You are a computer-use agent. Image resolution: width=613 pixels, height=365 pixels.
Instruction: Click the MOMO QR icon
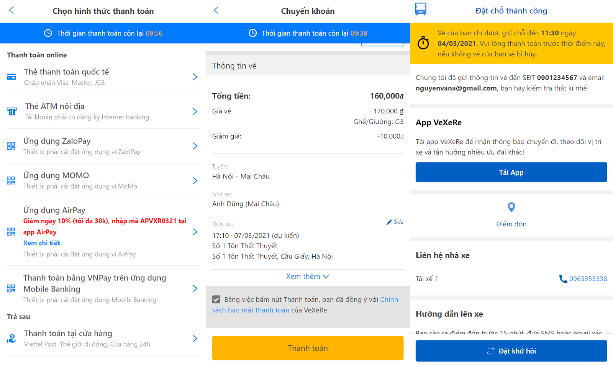[11, 180]
